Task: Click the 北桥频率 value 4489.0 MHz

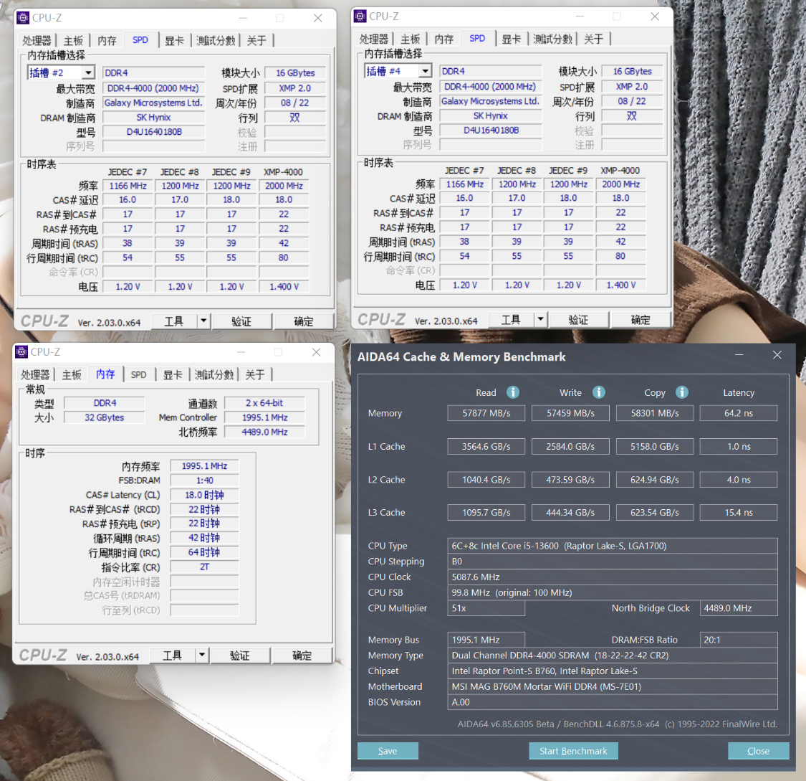Action: click(x=264, y=432)
